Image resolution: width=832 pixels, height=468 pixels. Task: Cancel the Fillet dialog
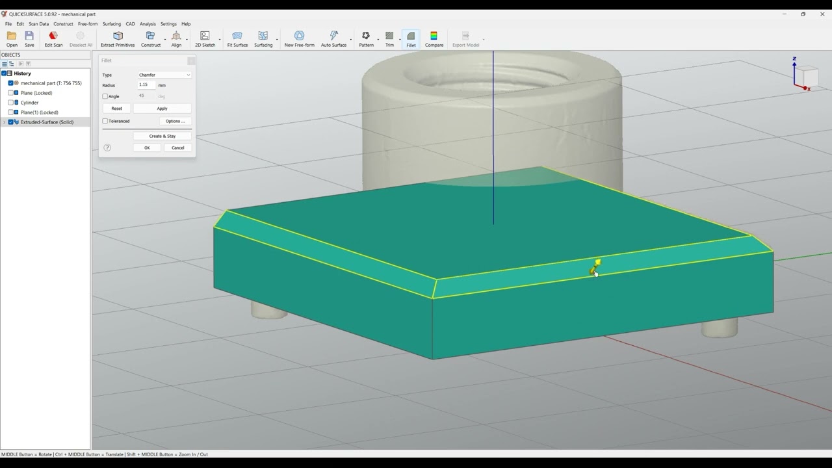[x=178, y=148]
